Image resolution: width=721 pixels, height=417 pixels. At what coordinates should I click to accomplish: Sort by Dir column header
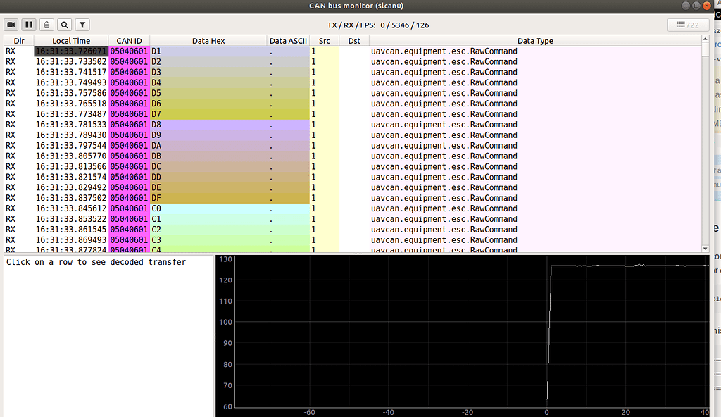(x=19, y=41)
